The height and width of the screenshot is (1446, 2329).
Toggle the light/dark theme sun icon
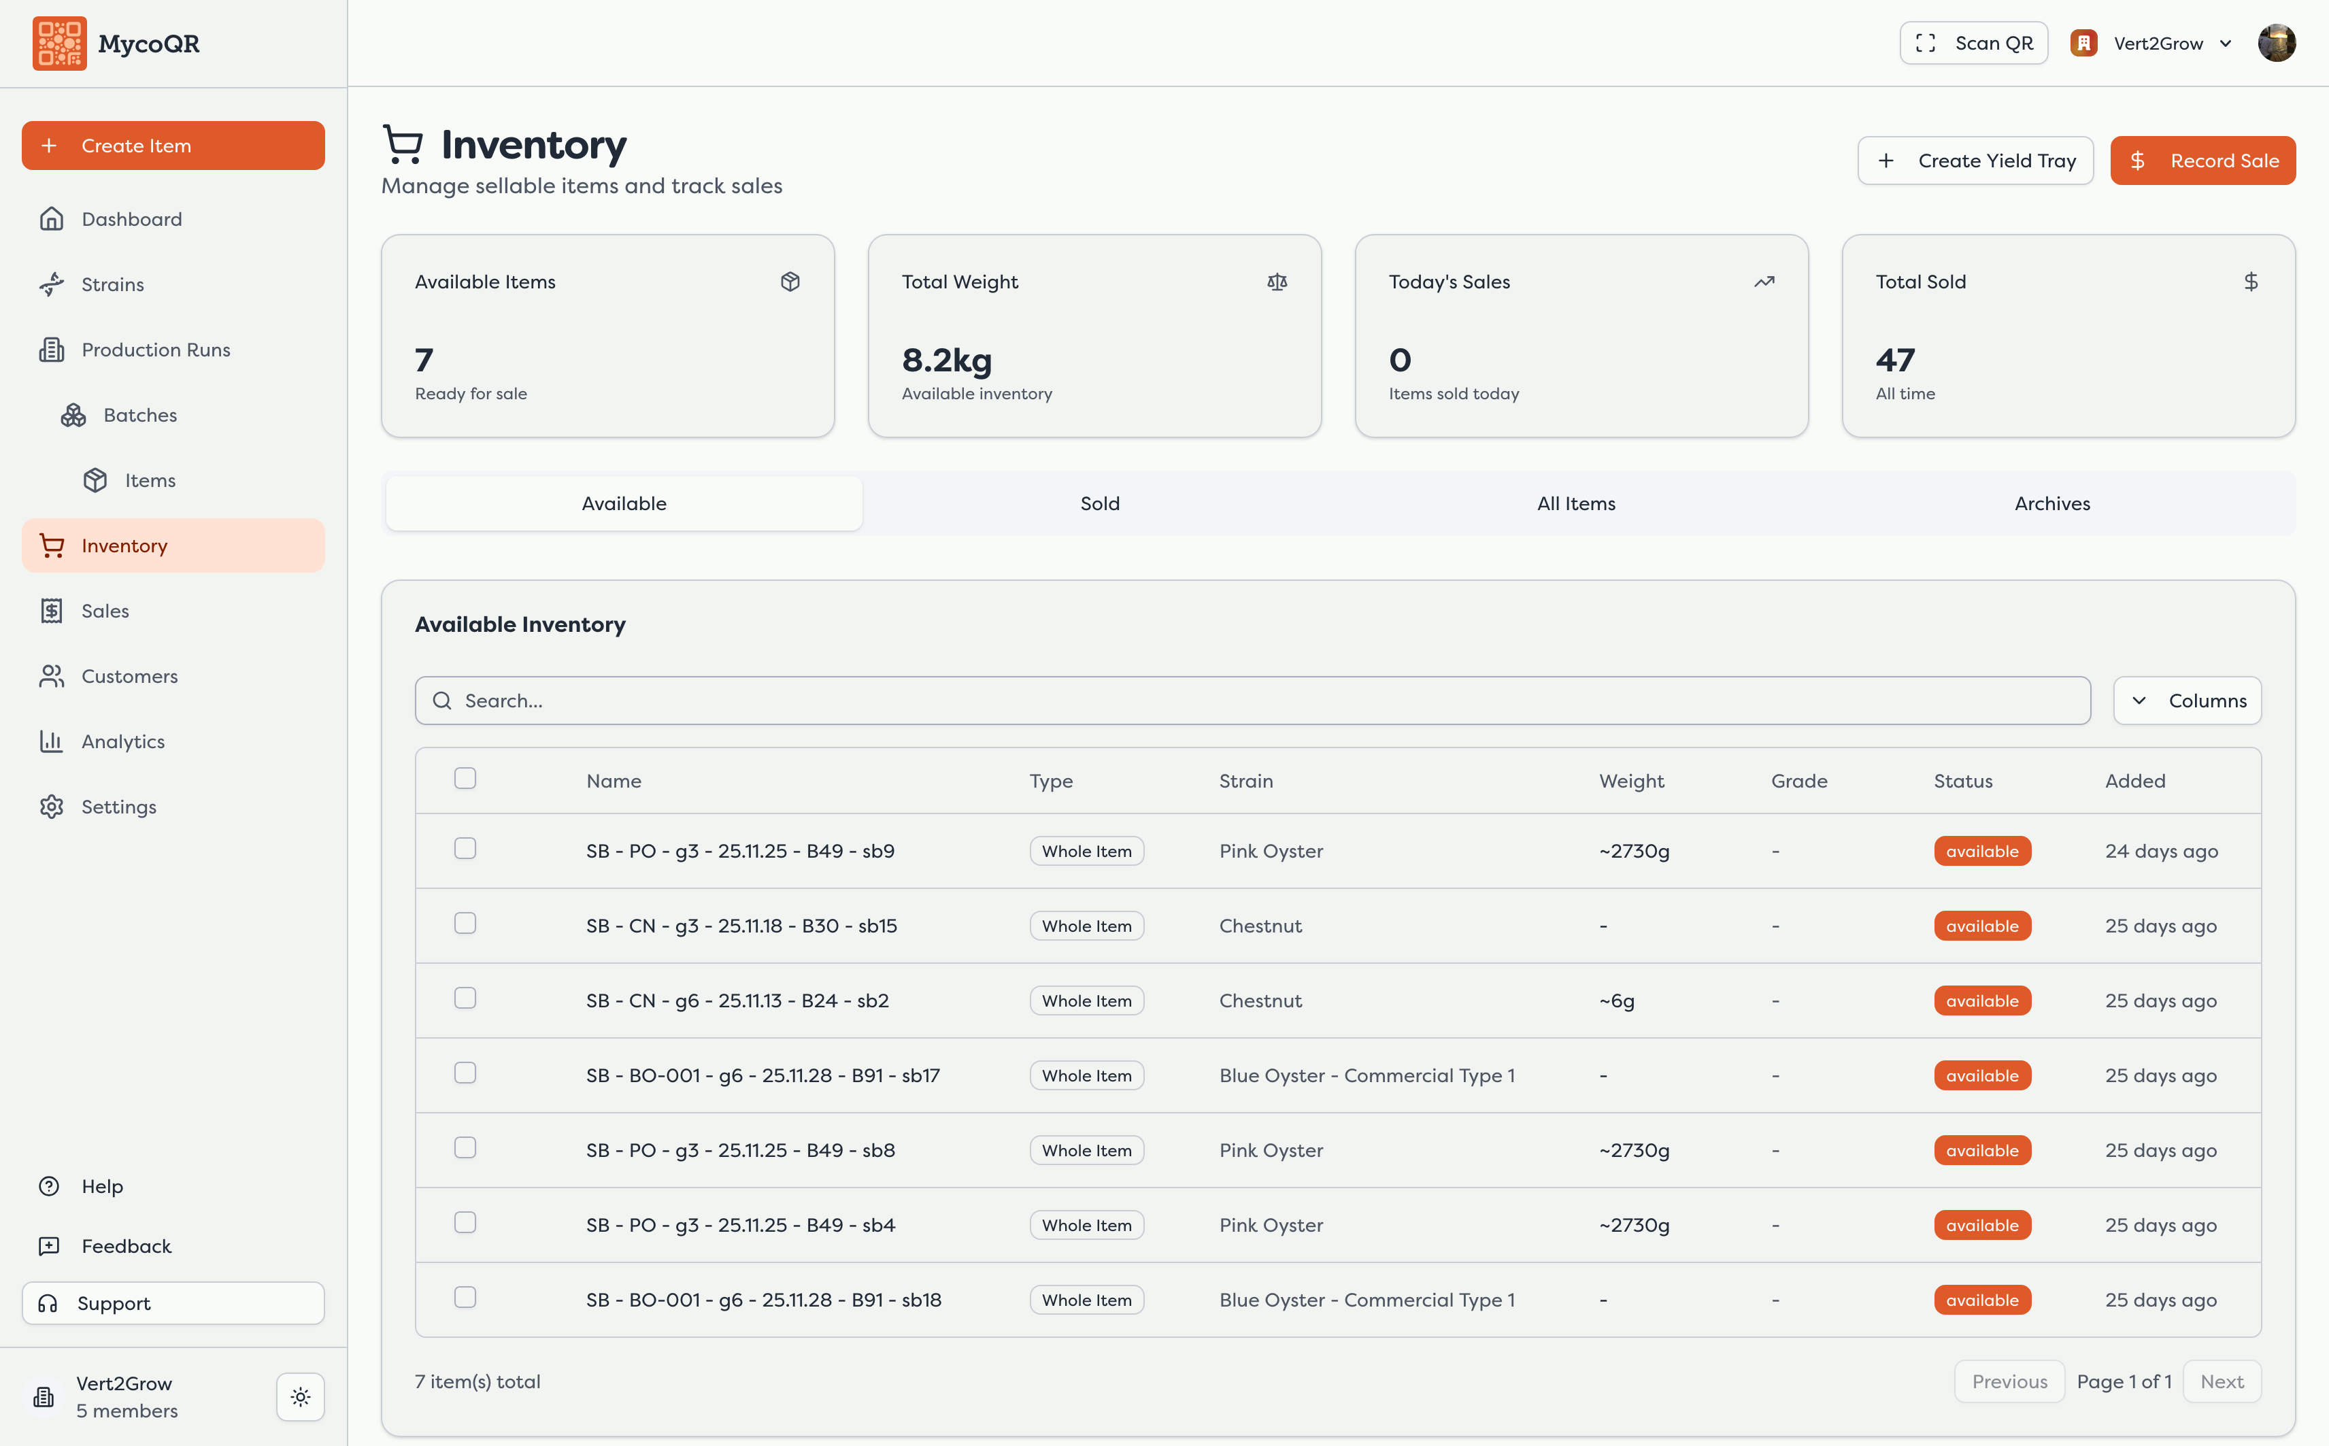click(x=301, y=1396)
